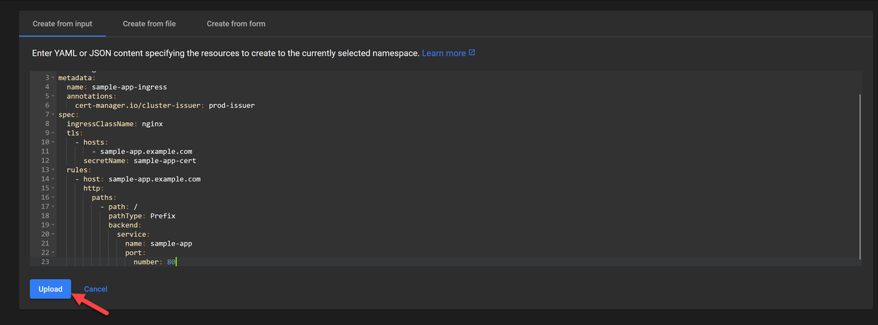Open the Create from form tab

point(236,24)
